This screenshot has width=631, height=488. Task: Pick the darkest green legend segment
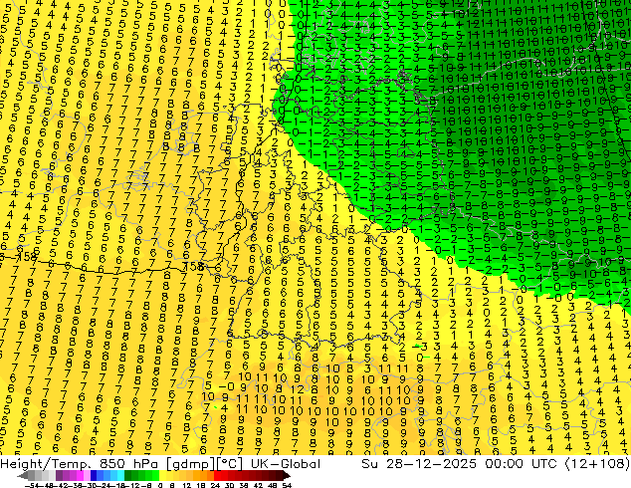[x=127, y=476]
